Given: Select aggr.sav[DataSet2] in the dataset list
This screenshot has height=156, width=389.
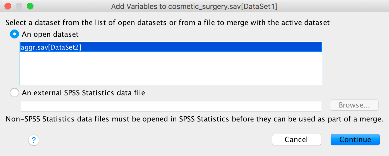Looking at the screenshot, I should coord(51,48).
